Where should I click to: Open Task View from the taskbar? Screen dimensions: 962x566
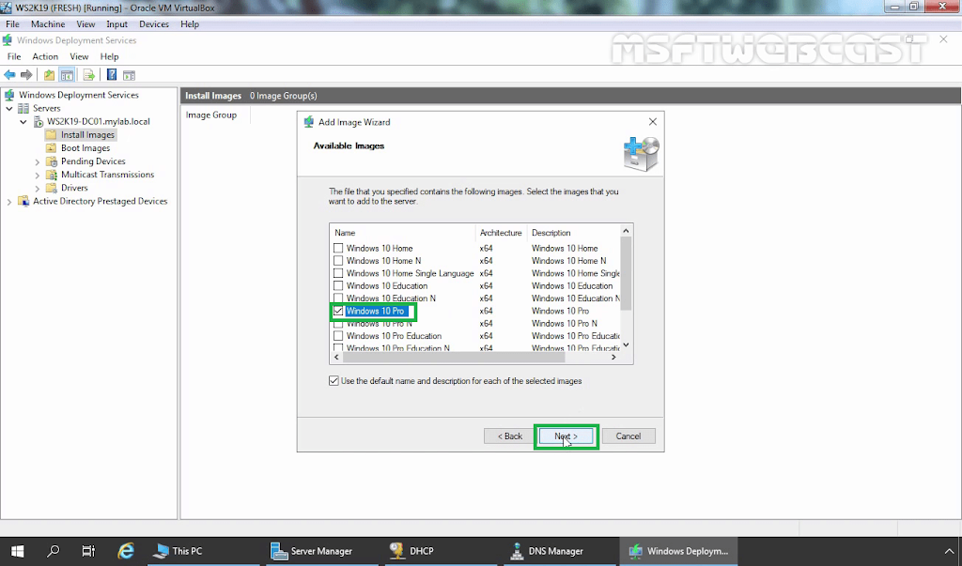point(88,551)
